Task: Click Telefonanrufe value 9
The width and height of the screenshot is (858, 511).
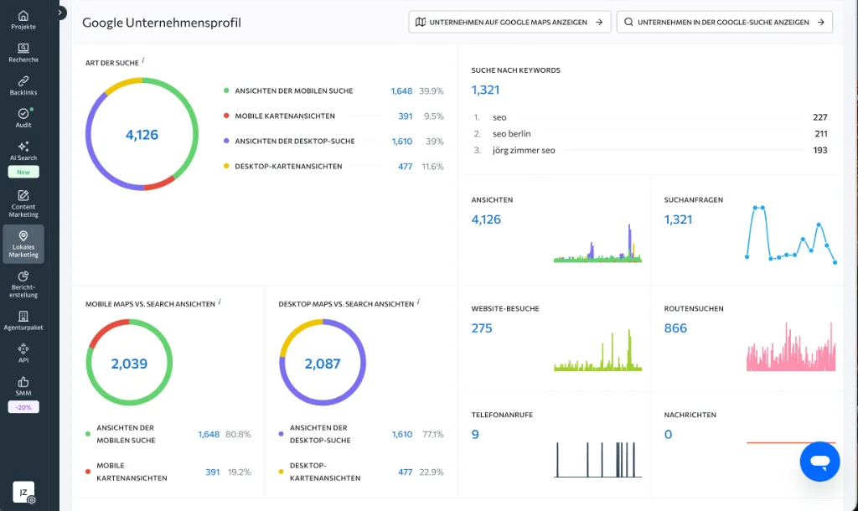Action: tap(475, 435)
